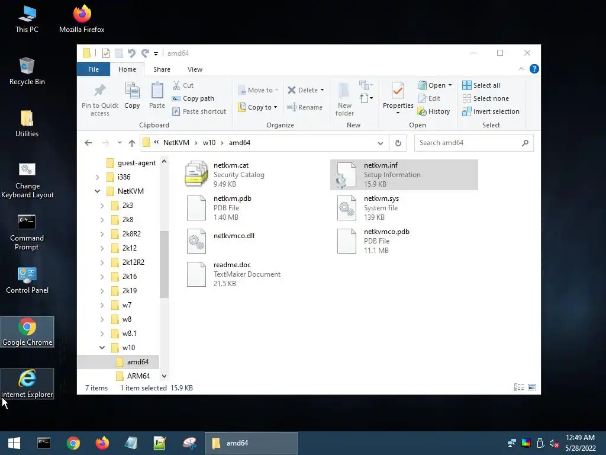
Task: Click Invert selection in ribbon
Action: [491, 111]
